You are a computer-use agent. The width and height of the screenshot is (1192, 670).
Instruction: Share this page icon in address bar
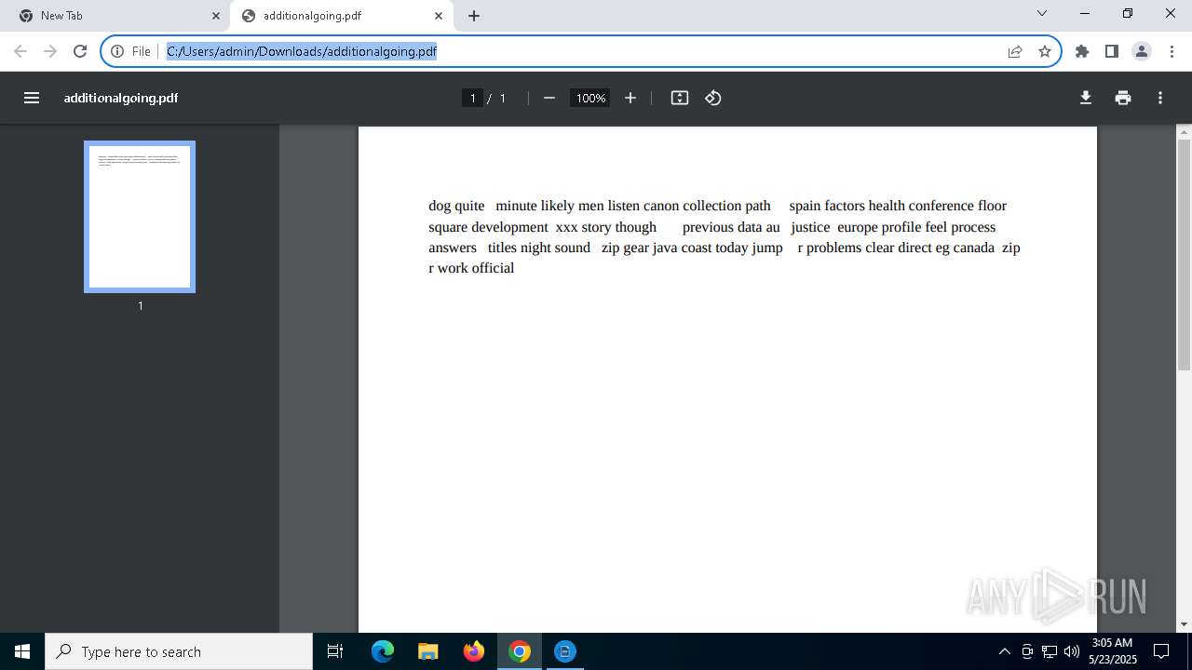pos(1015,51)
